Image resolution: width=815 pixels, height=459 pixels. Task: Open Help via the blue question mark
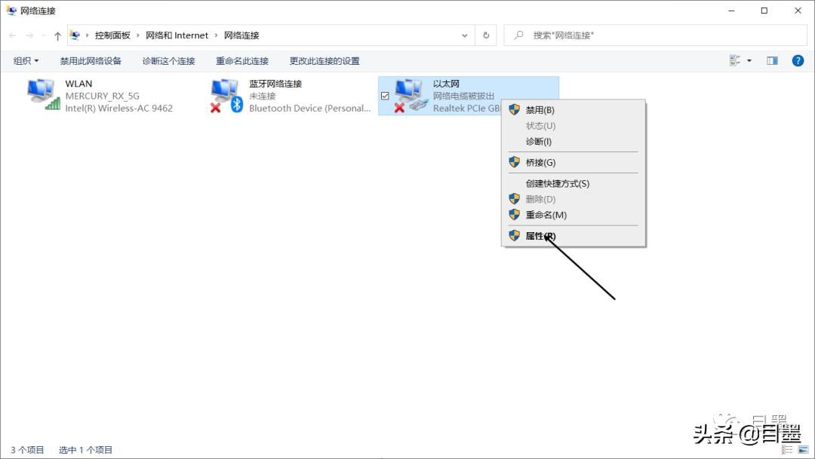click(x=798, y=60)
